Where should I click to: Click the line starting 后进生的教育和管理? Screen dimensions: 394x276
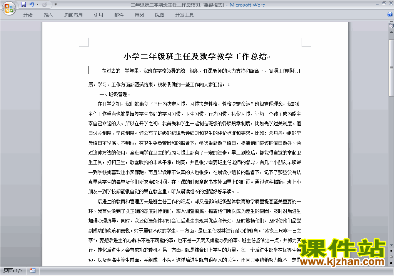(199, 201)
